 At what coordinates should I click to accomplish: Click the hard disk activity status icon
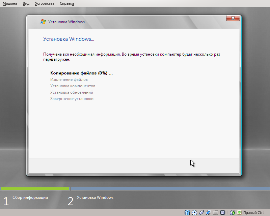(x=187, y=212)
